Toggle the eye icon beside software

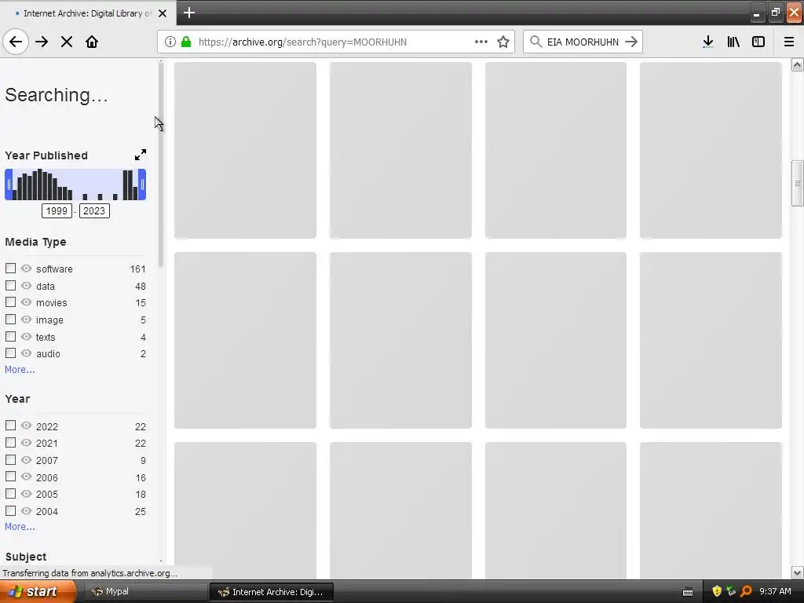[26, 269]
